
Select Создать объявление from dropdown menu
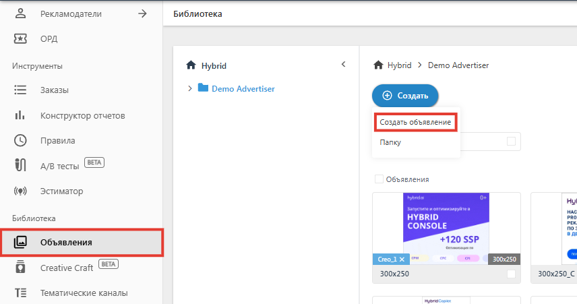coord(415,122)
